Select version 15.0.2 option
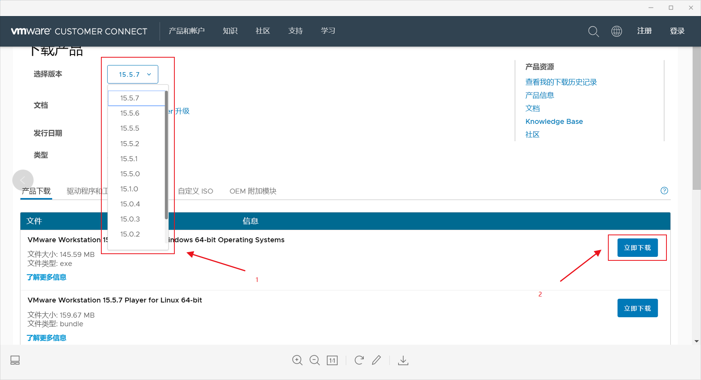 point(136,234)
